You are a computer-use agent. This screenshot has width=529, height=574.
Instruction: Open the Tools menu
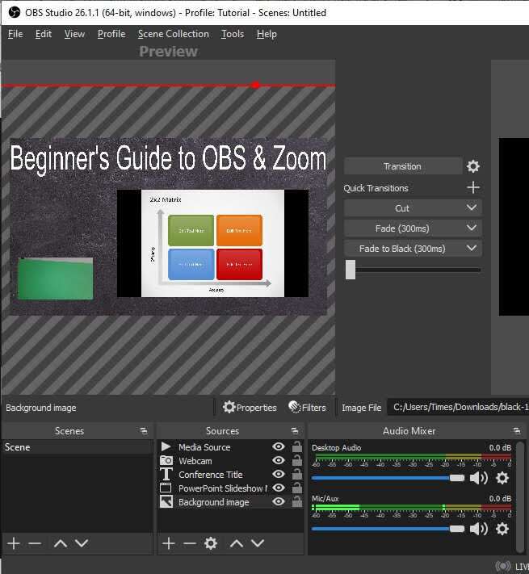(233, 34)
